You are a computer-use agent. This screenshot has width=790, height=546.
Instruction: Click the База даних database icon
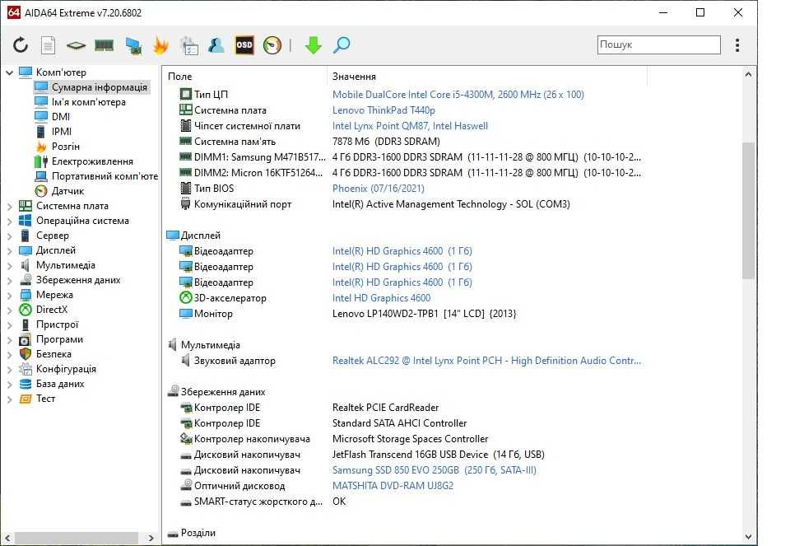pyautogui.click(x=26, y=384)
